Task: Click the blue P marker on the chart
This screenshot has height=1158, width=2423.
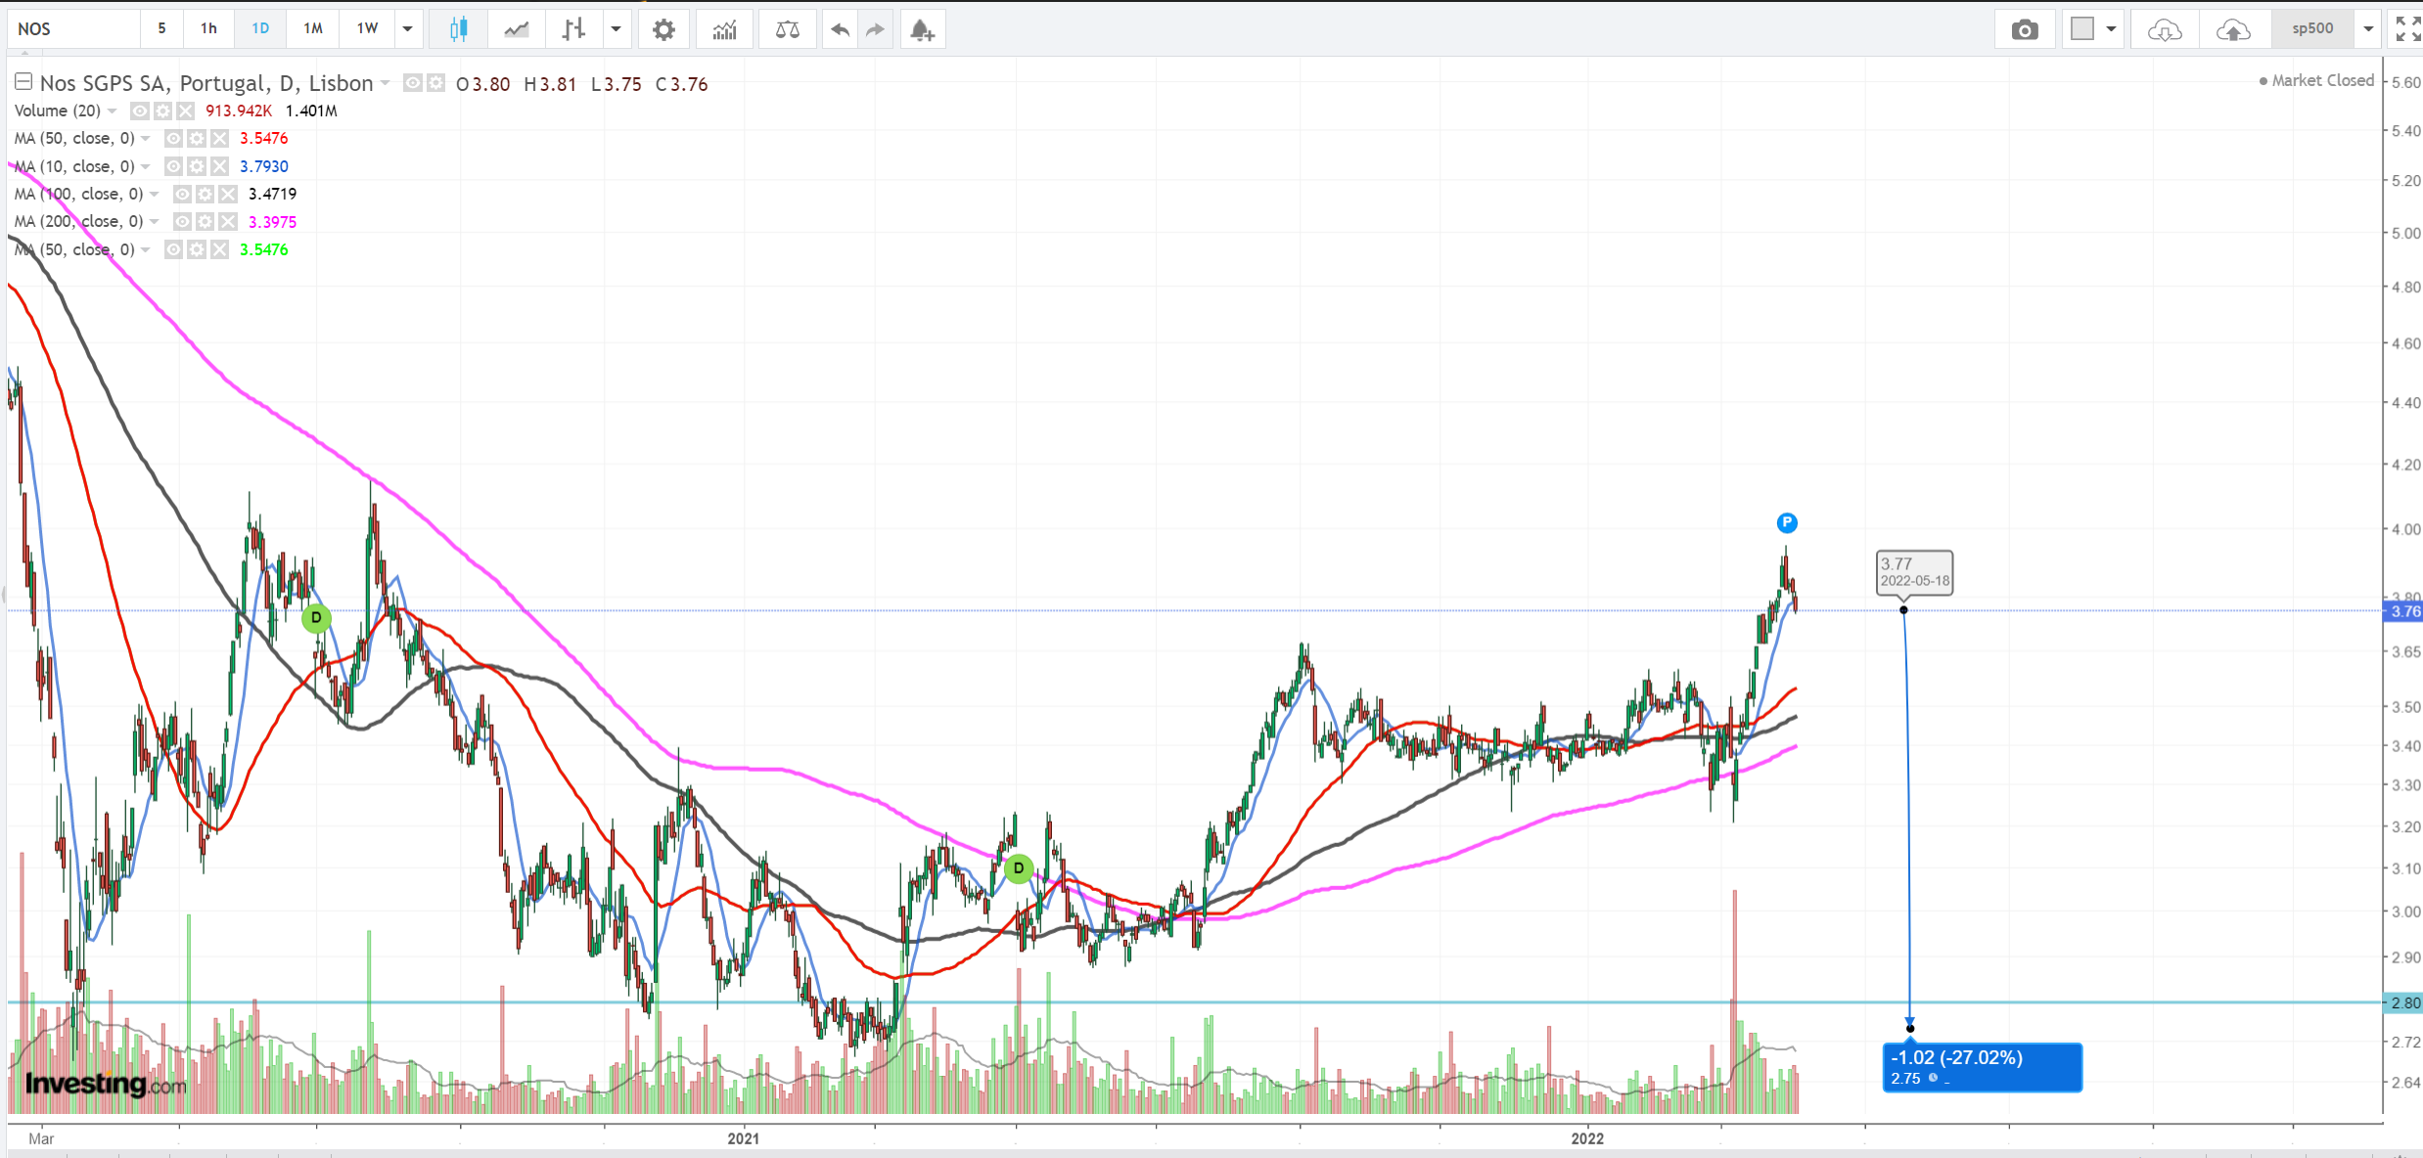Action: point(1786,523)
